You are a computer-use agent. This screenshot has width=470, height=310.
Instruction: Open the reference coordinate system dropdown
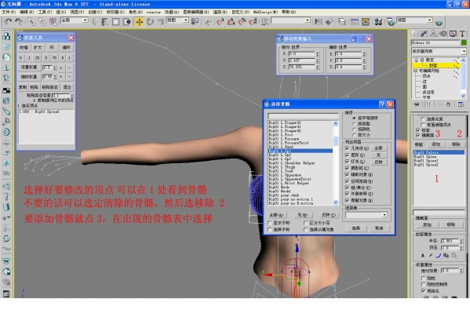click(186, 20)
